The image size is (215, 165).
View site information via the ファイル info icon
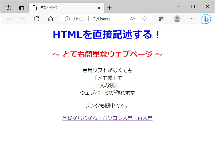coord(67,19)
